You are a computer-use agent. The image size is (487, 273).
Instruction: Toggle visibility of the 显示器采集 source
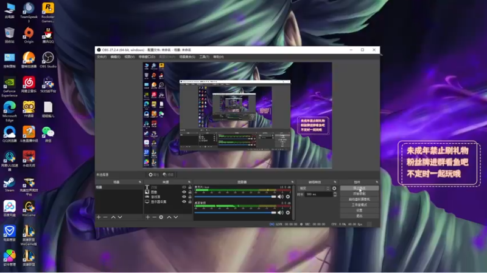pos(184,201)
